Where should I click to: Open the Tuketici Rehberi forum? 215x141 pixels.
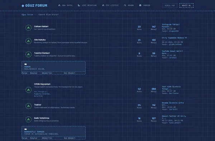coord(42,53)
